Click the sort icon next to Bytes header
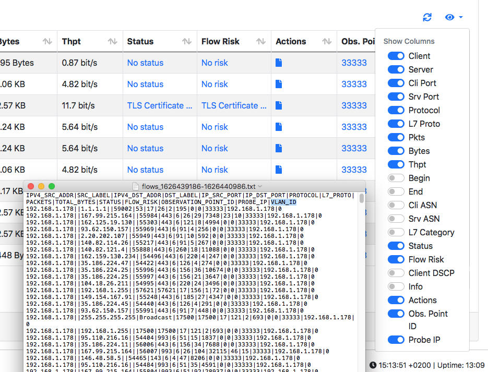The height and width of the screenshot is (372, 488). point(49,41)
